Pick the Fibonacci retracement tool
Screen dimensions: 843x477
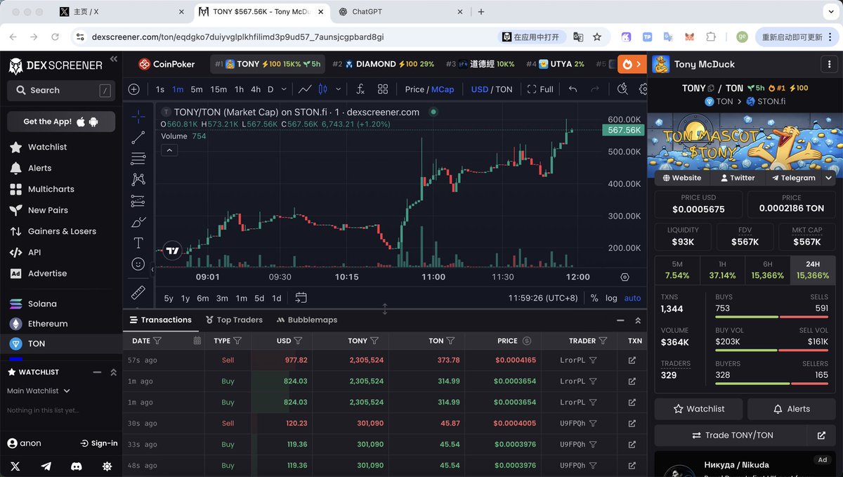pos(138,159)
